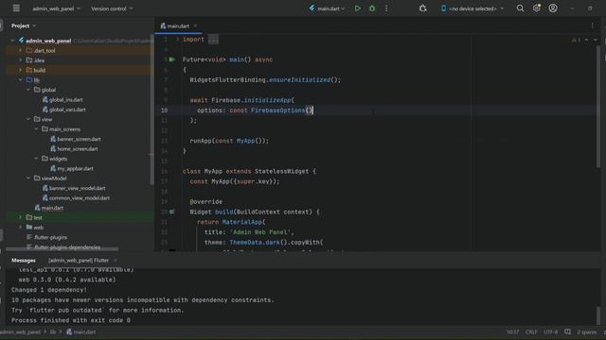Click the line ending CRLF status indicator
This screenshot has height=340, width=606.
coord(531,331)
